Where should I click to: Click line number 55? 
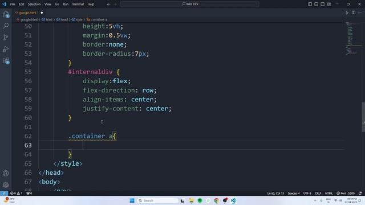click(28, 72)
